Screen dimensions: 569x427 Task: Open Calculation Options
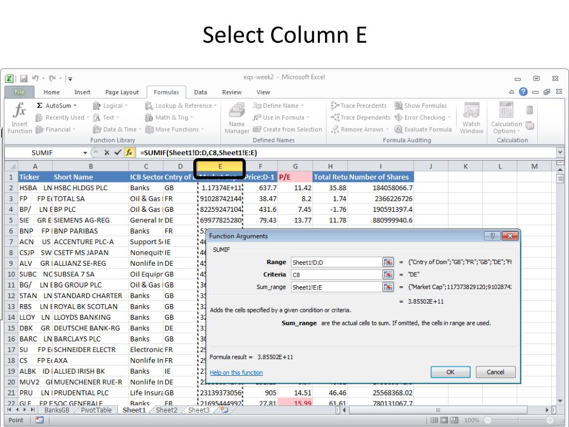(x=507, y=118)
